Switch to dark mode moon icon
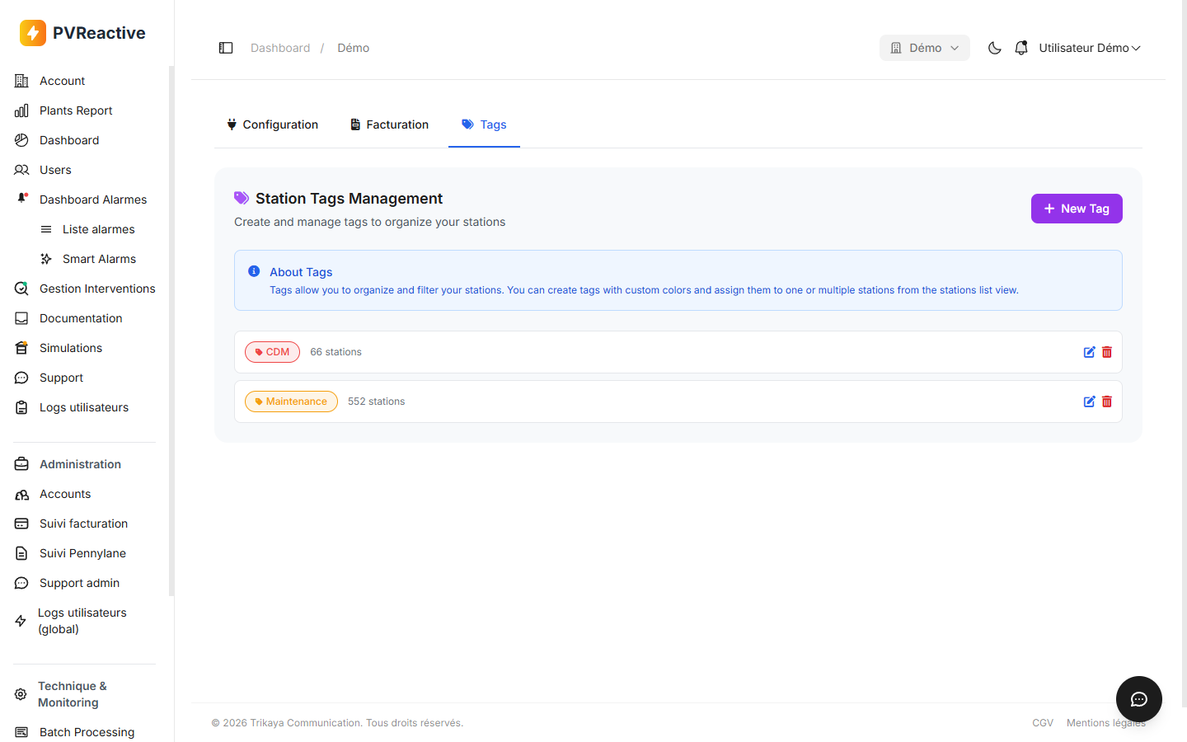This screenshot has height=742, width=1187. [995, 48]
